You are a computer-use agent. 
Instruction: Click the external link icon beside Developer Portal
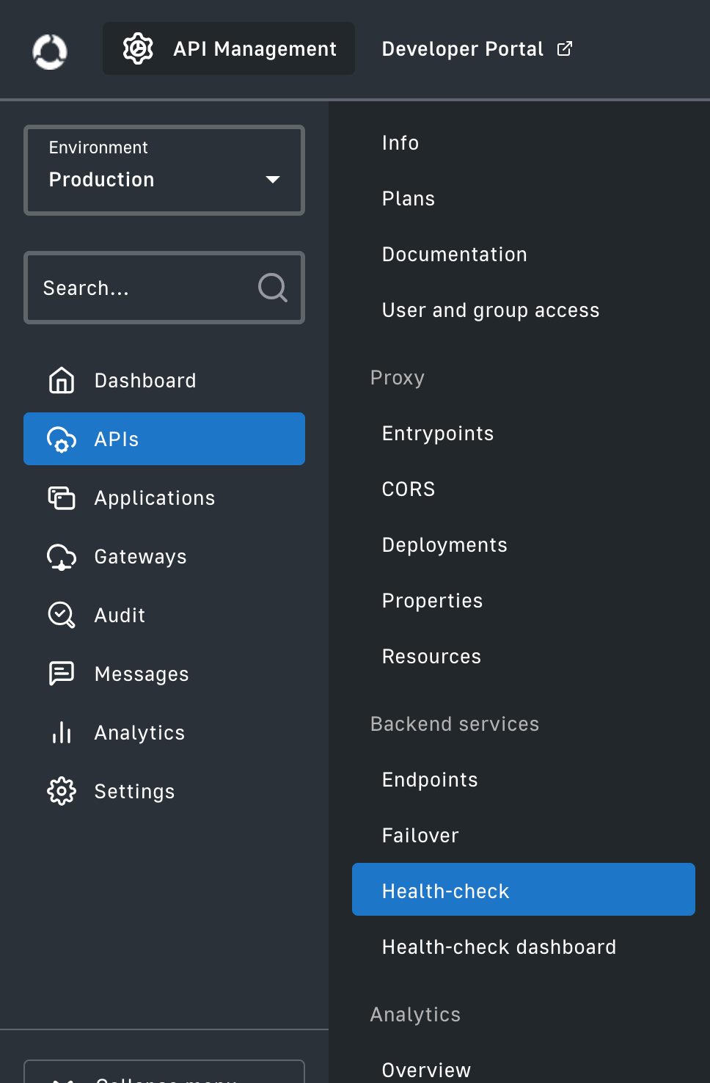(564, 47)
